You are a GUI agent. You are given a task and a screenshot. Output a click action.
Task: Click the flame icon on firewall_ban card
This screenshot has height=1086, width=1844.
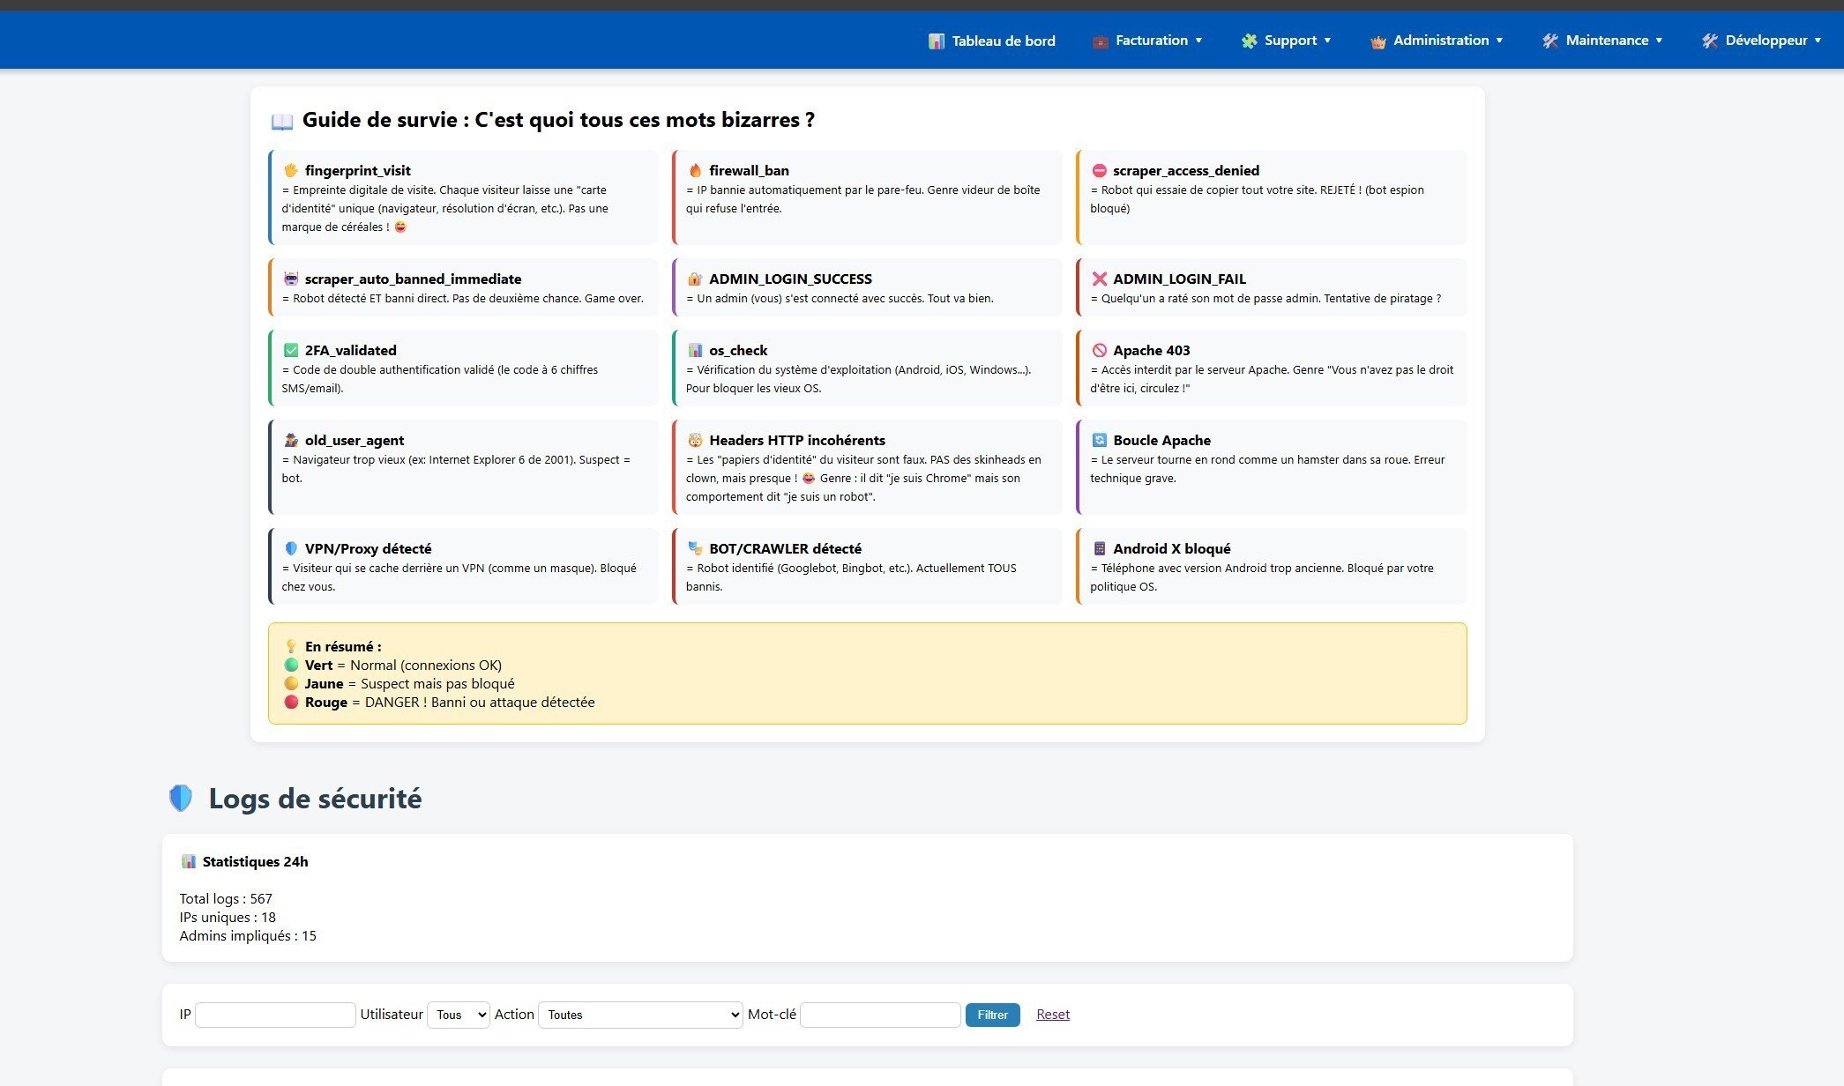(695, 170)
